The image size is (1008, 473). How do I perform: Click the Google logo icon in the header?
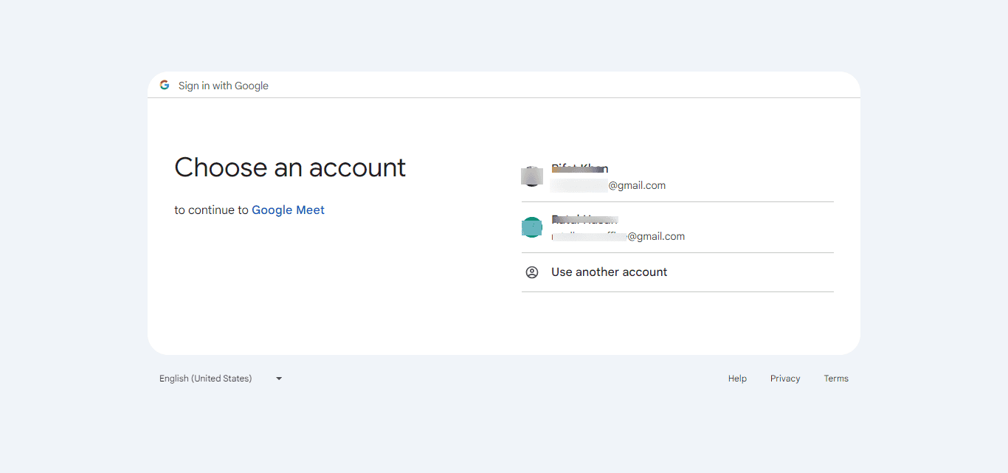[165, 85]
